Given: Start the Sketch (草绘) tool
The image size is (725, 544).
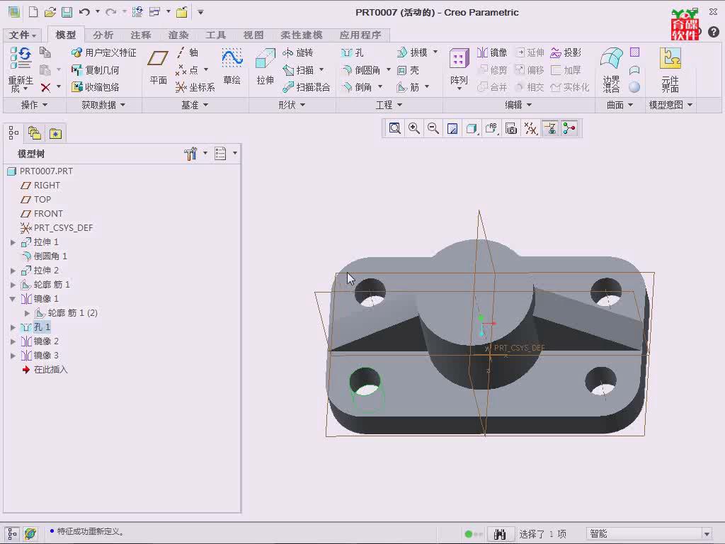Looking at the screenshot, I should click(232, 67).
